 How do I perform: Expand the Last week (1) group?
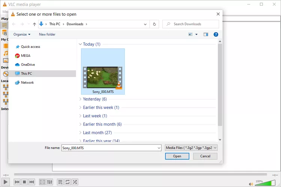(x=80, y=116)
